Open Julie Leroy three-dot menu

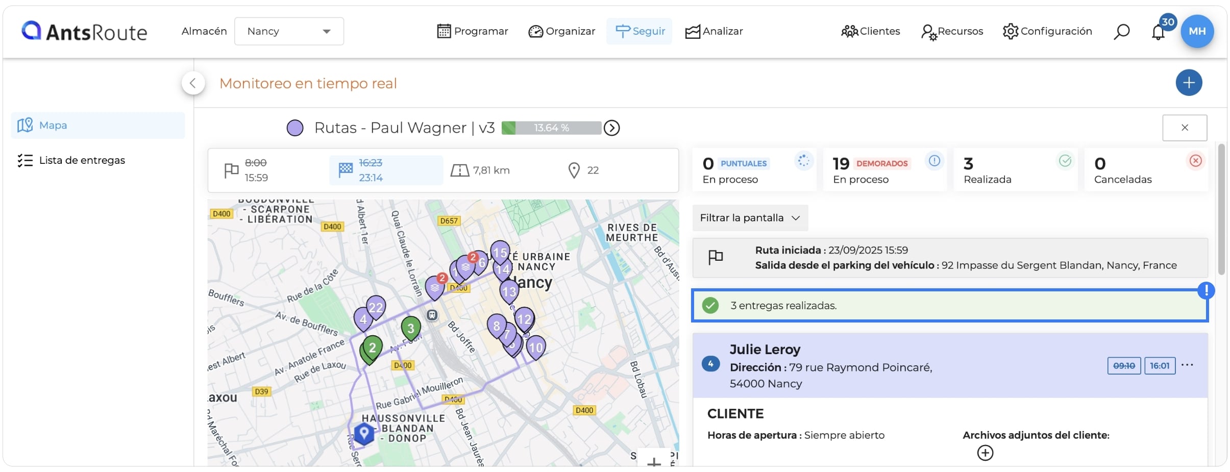pos(1187,365)
